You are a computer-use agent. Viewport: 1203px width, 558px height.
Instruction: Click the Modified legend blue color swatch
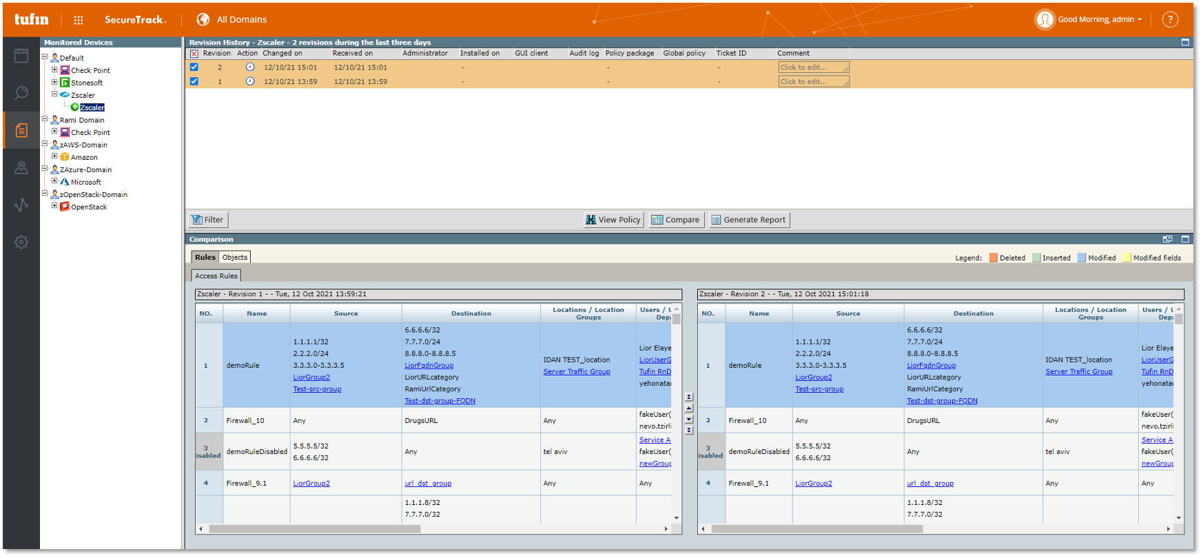(1082, 258)
